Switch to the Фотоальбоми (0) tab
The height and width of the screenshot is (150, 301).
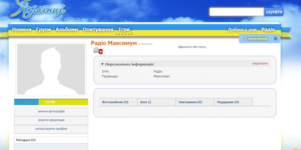(118, 102)
